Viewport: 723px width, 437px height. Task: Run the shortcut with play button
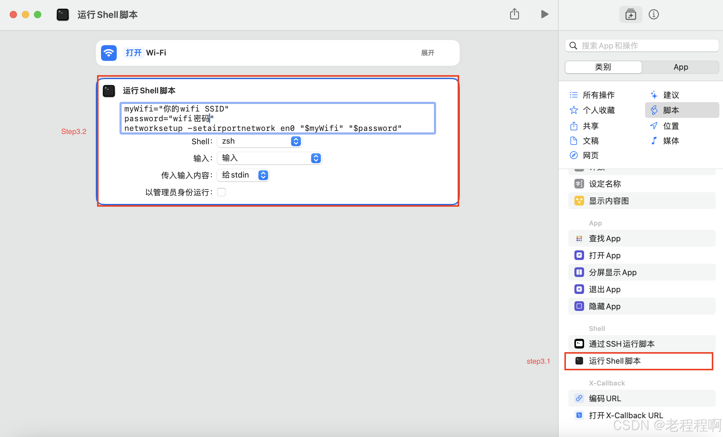coord(545,14)
